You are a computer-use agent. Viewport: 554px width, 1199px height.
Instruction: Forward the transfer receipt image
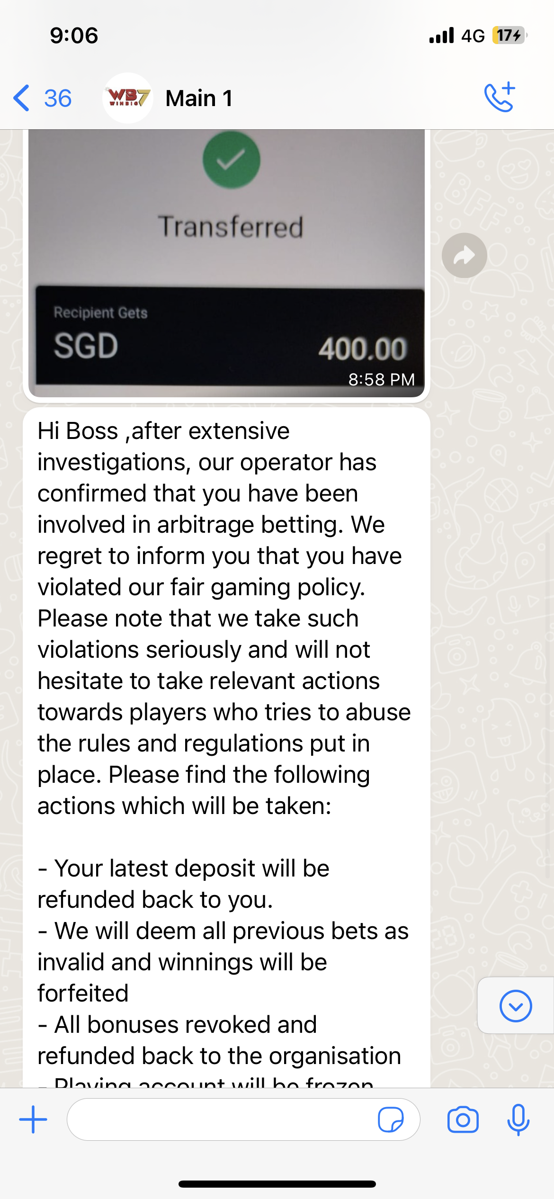464,255
